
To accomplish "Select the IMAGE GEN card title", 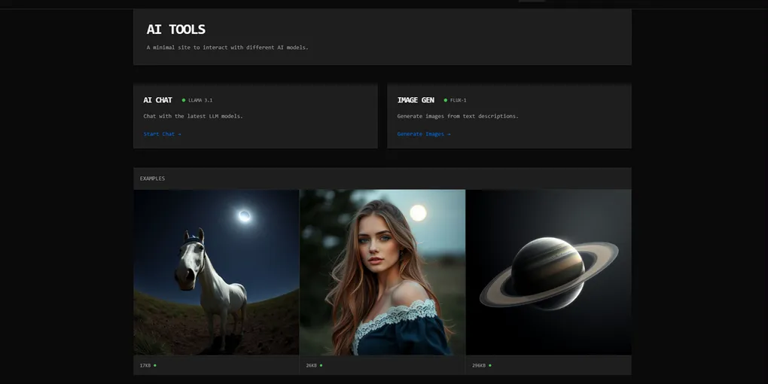I will coord(416,100).
